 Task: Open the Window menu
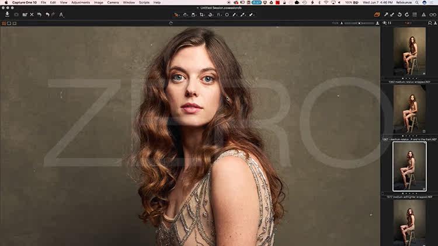coord(129,2)
